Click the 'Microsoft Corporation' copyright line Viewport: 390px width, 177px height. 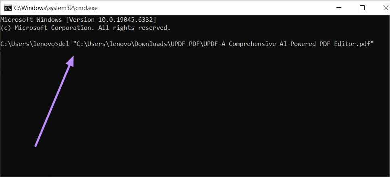pos(85,28)
